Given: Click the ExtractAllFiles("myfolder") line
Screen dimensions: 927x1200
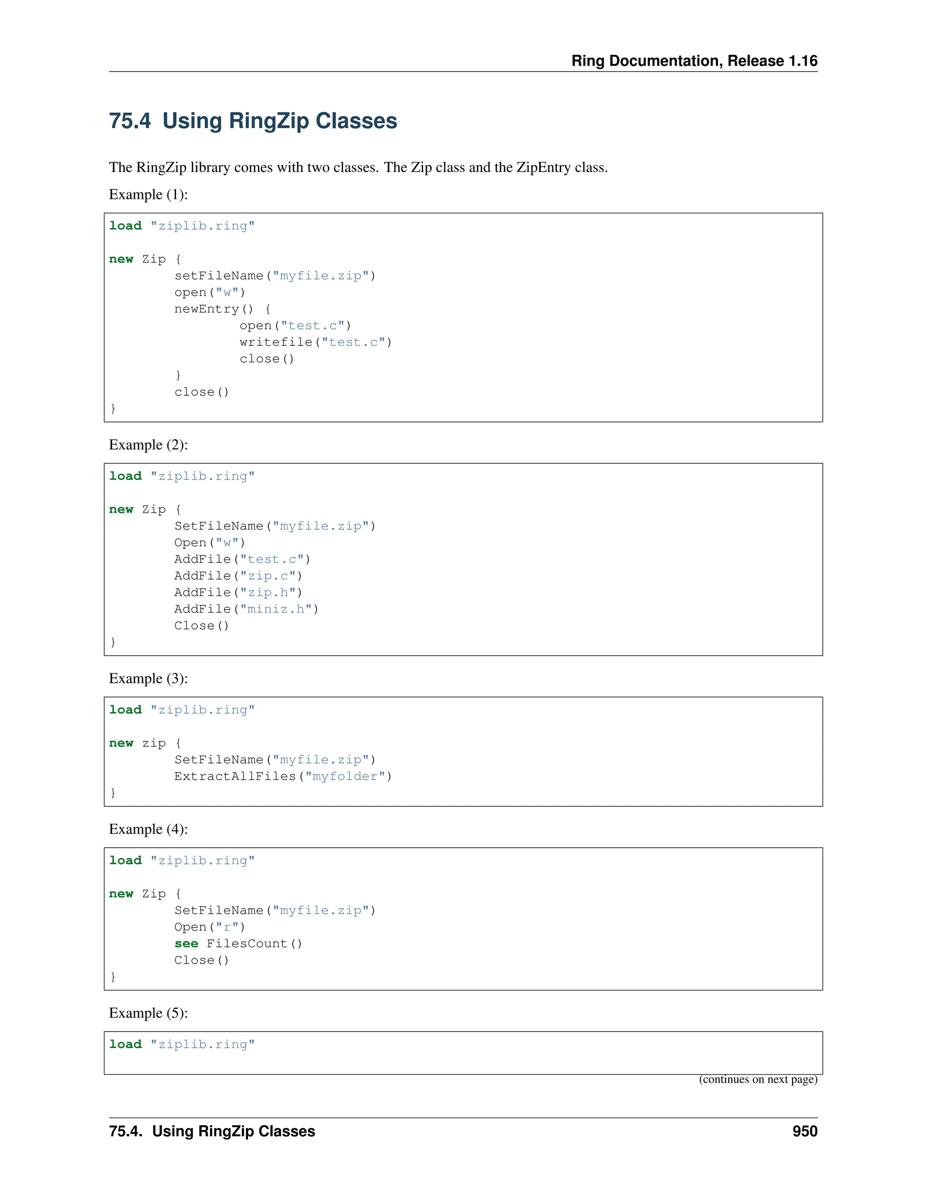Looking at the screenshot, I should pos(283,776).
